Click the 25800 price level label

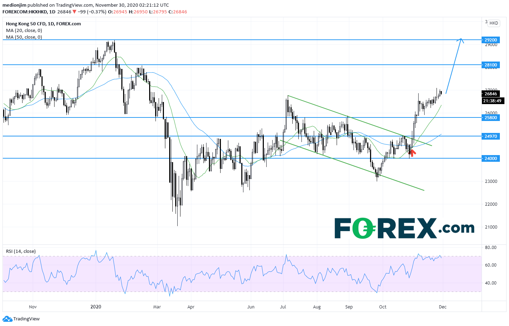491,117
